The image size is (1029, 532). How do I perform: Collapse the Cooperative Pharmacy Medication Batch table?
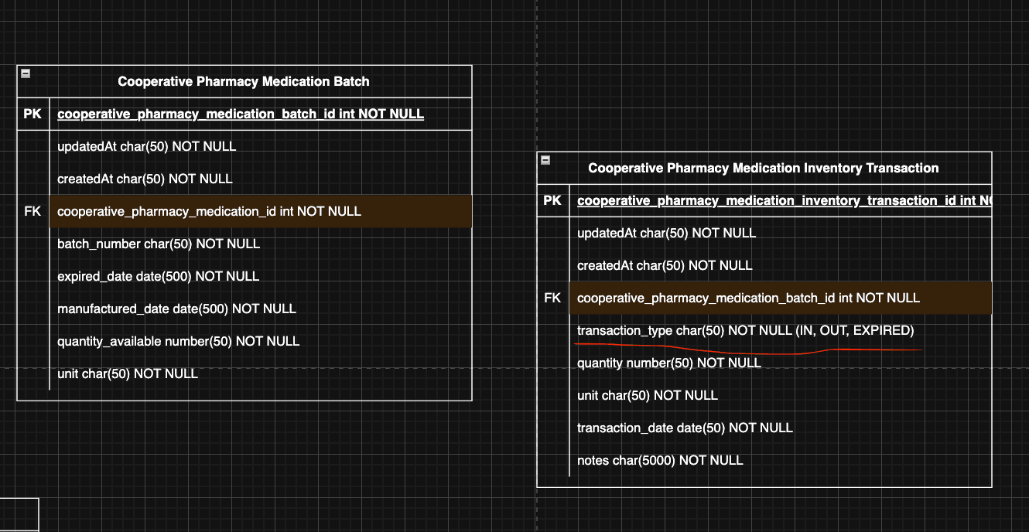pos(26,73)
